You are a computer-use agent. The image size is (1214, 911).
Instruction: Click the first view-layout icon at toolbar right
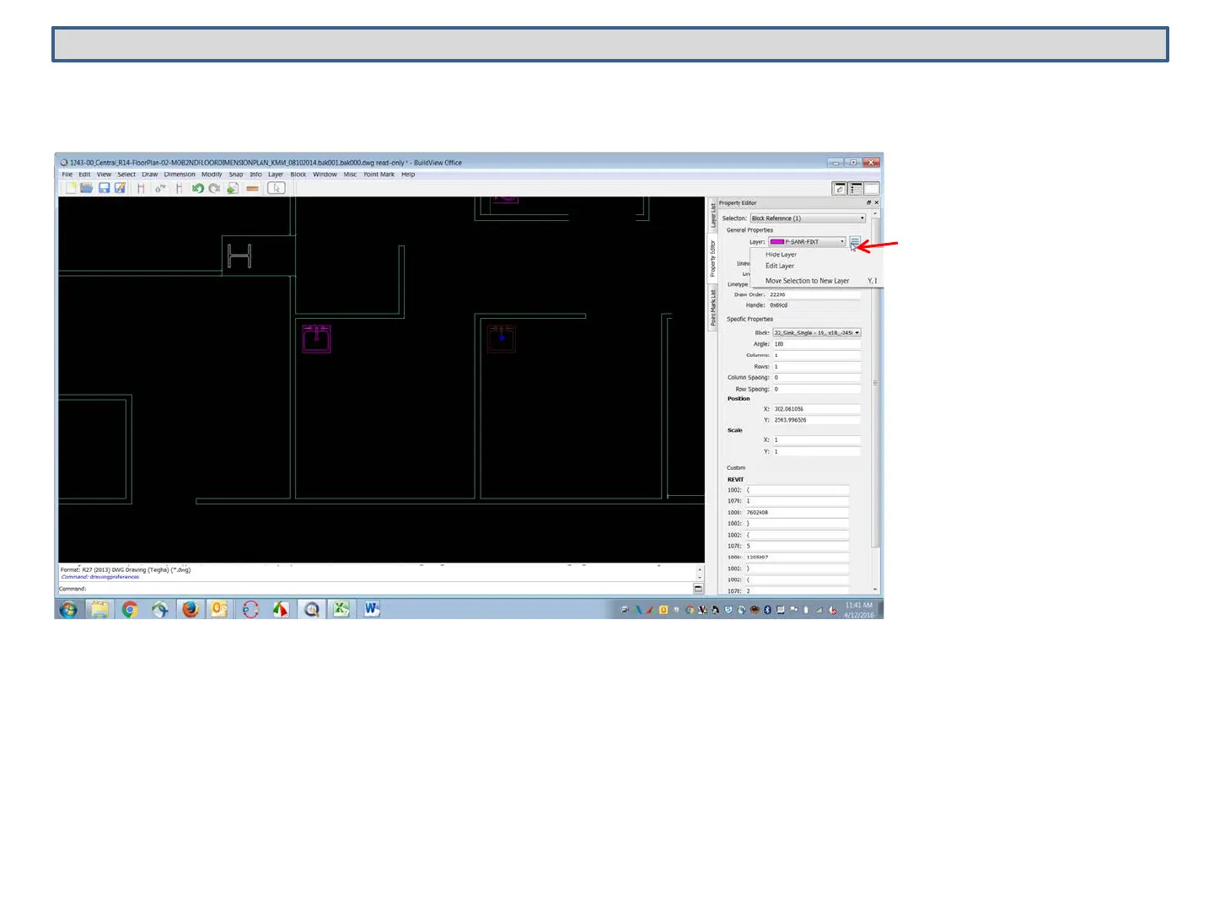[x=840, y=188]
